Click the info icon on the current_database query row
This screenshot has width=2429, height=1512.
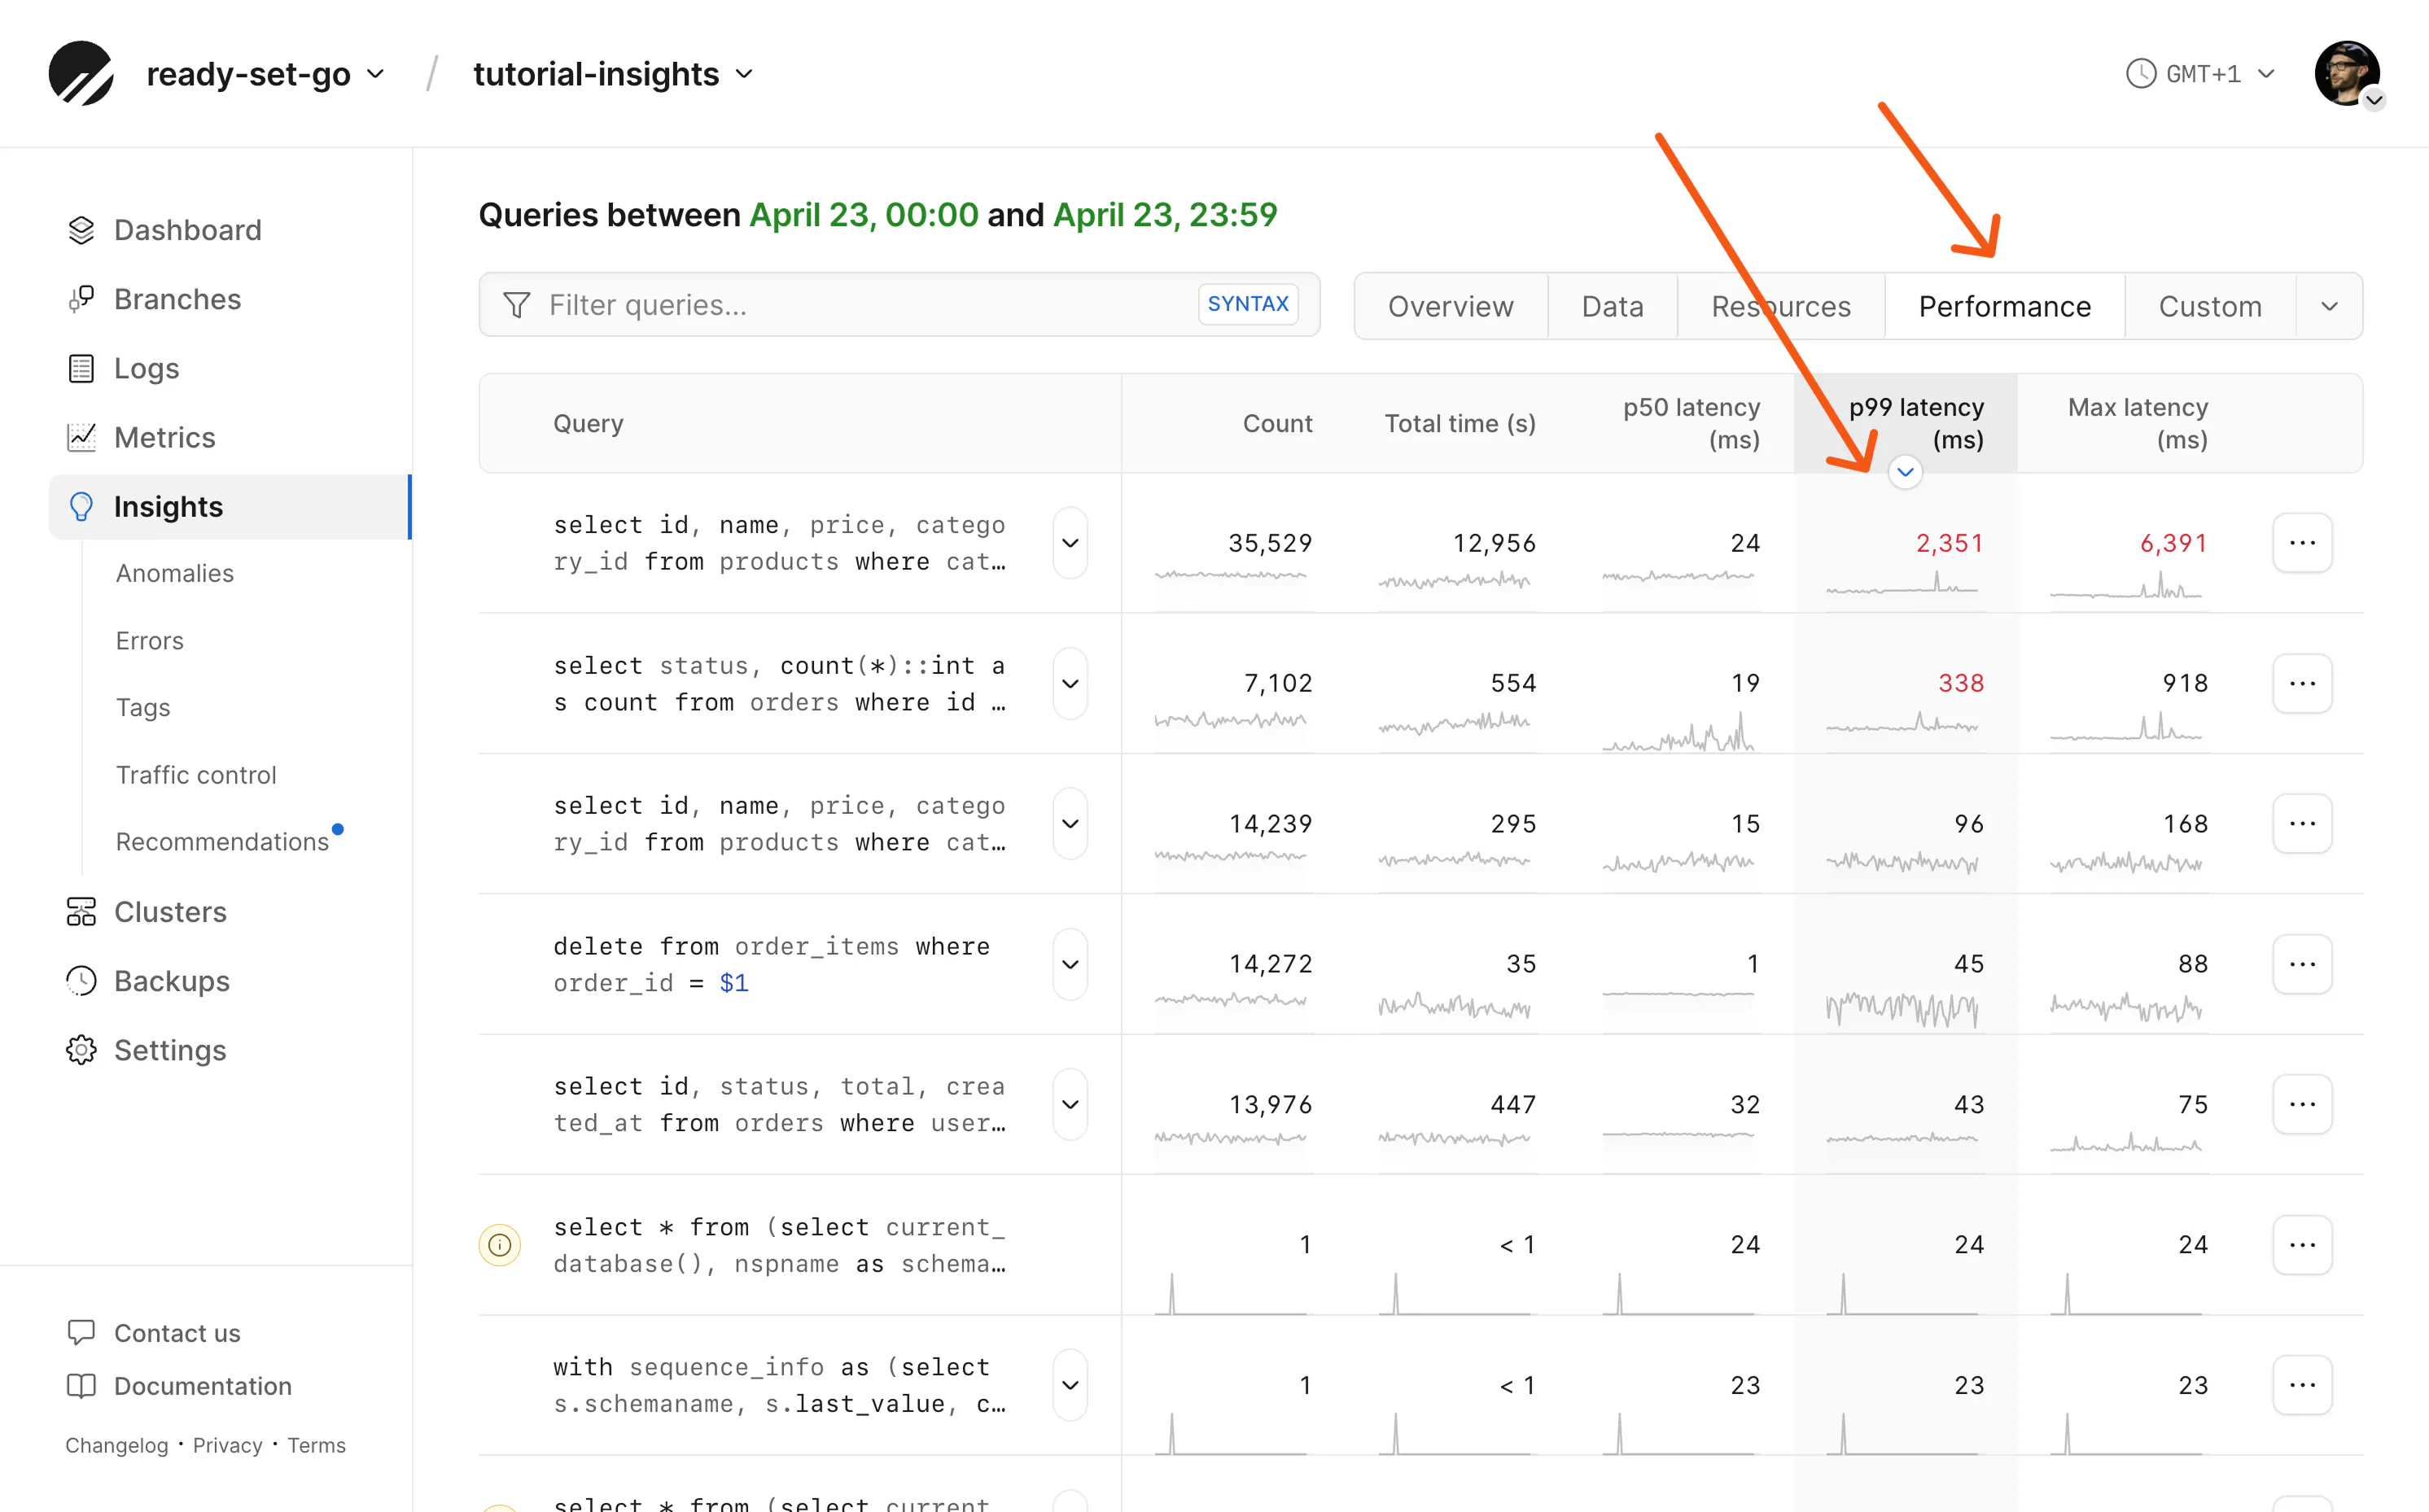(x=500, y=1245)
